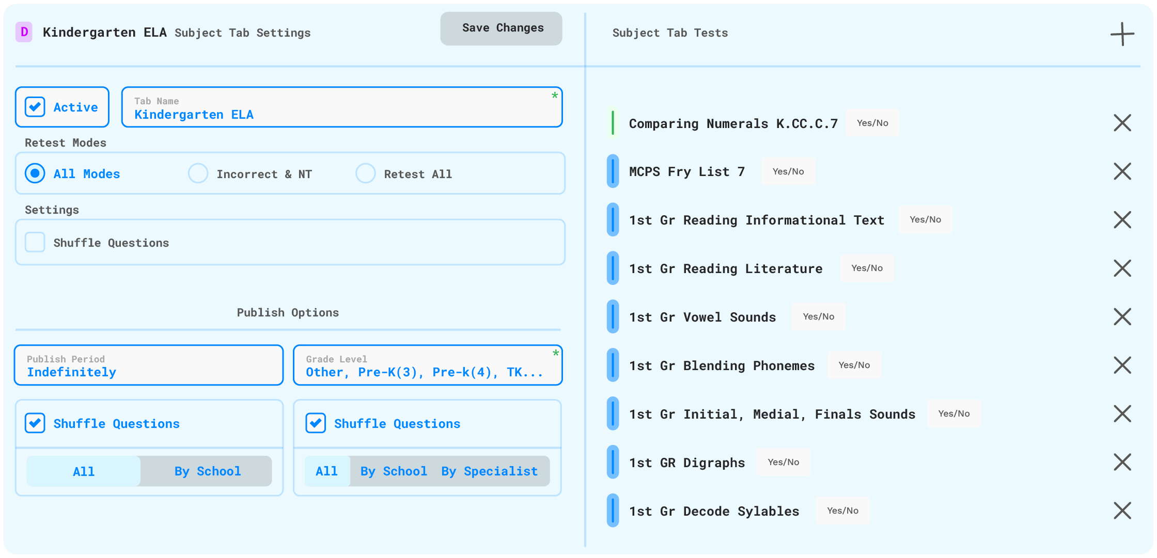
Task: Remove Comparing Numerals K.CC.C.7 test
Action: point(1122,123)
